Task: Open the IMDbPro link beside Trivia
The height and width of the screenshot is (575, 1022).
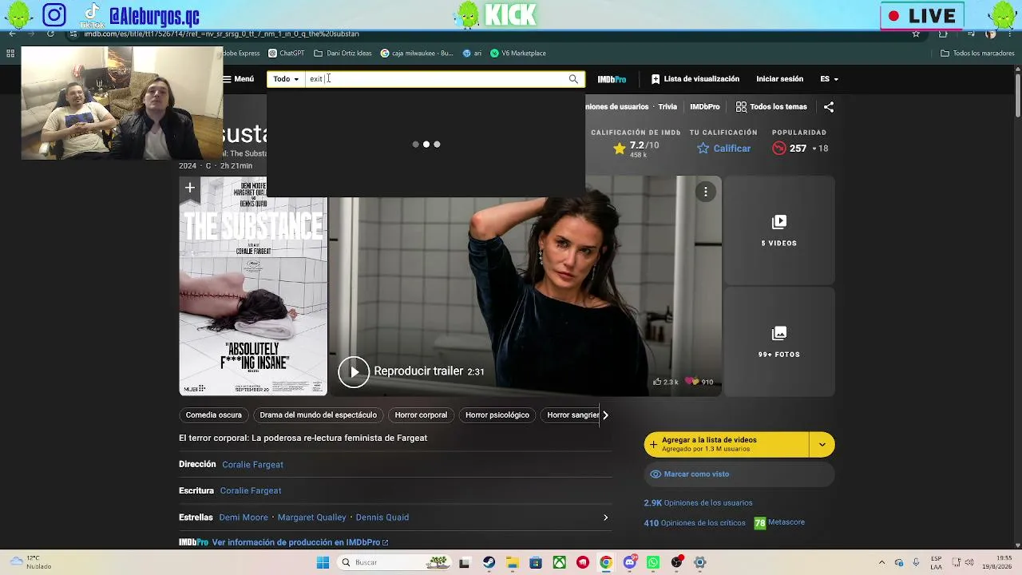Action: pyautogui.click(x=705, y=106)
